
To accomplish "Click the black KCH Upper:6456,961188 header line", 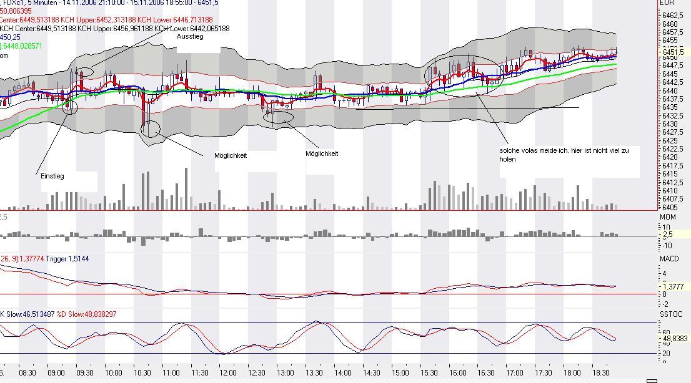I will coord(114,29).
